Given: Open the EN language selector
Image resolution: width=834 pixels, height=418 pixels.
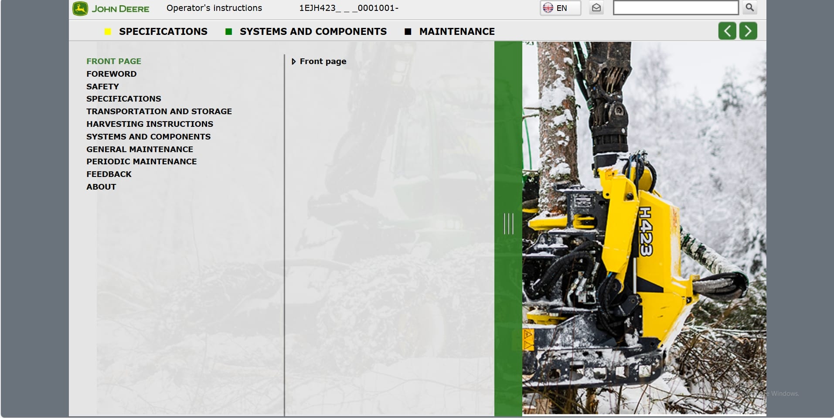Looking at the screenshot, I should [x=560, y=8].
